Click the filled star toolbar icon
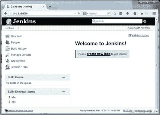The image size is (160, 115). 142,13
